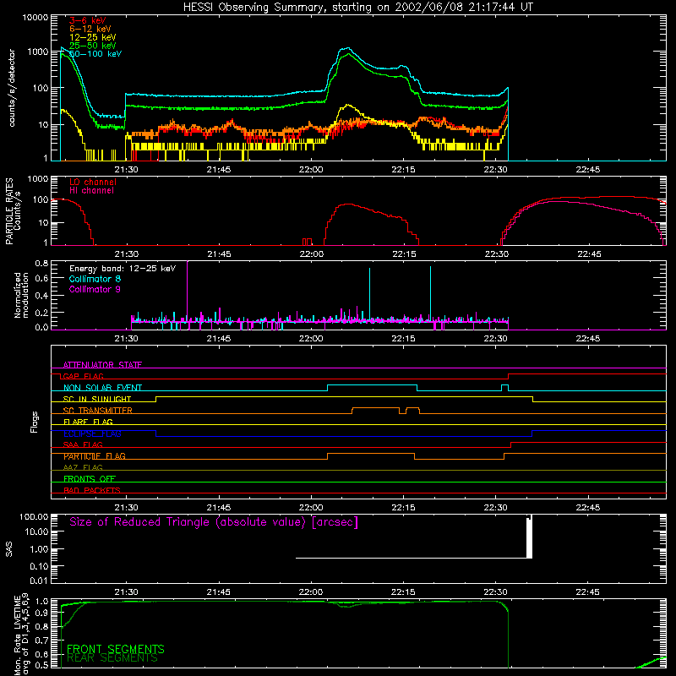Click the green "25-50 keV" legend label
This screenshot has width=676, height=676.
pyautogui.click(x=93, y=46)
